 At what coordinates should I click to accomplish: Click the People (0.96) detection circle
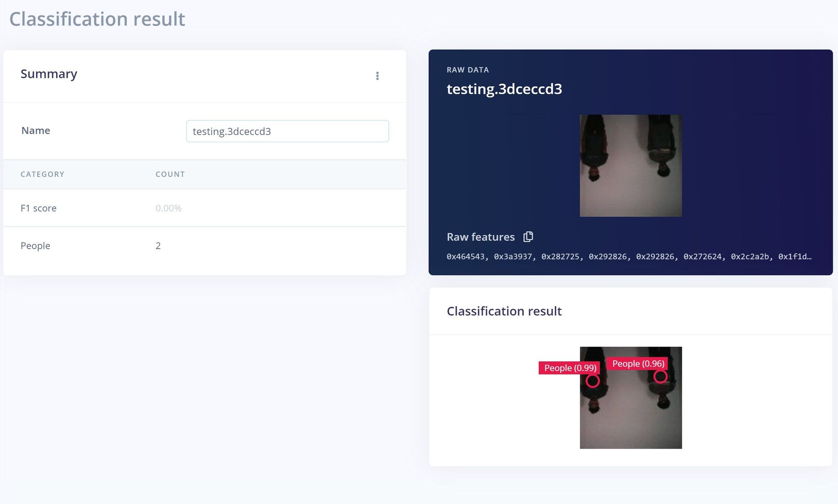point(660,377)
